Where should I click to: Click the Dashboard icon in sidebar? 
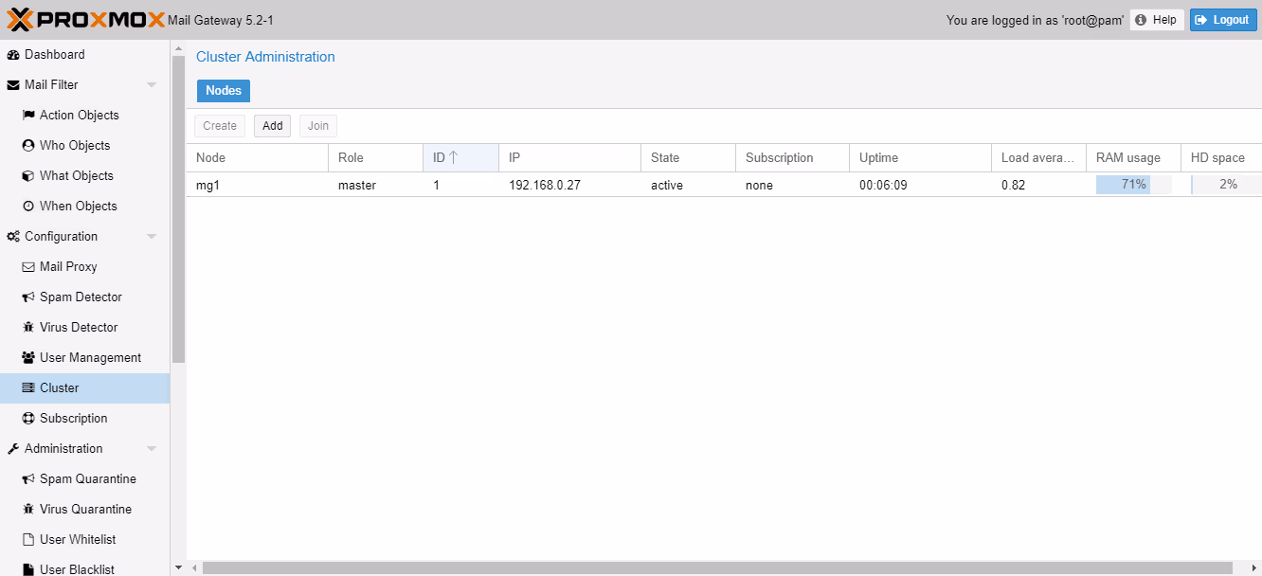(13, 55)
